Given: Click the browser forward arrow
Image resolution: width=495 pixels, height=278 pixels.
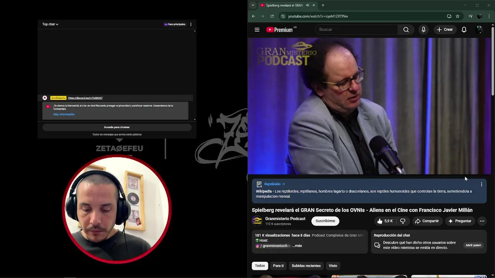Looking at the screenshot, I should (263, 16).
